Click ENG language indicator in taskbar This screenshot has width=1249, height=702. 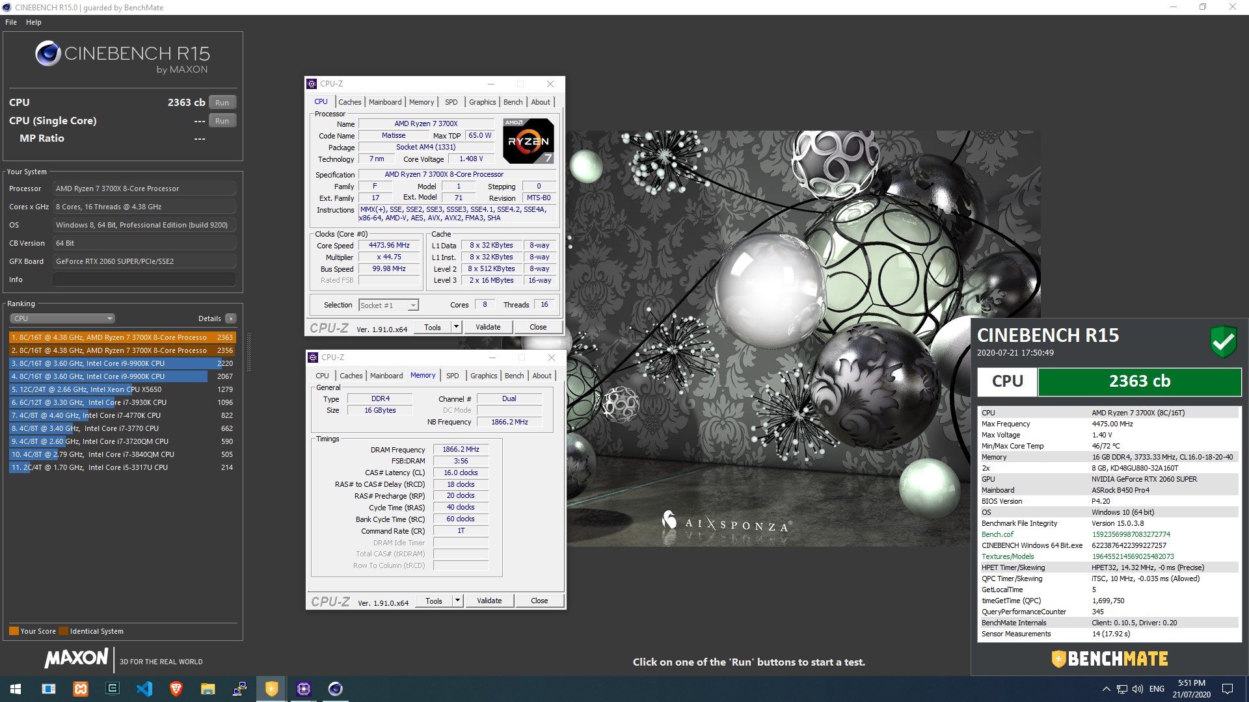[x=1157, y=689]
